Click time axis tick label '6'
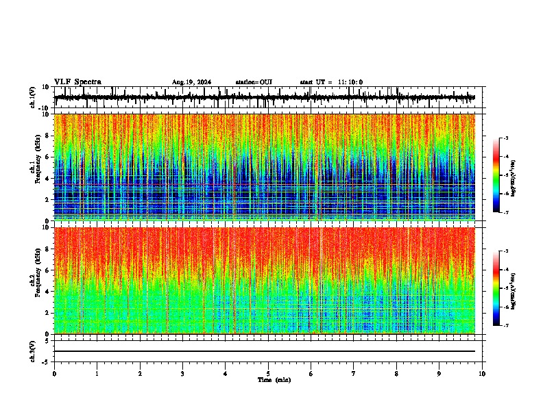543x419 pixels. pyautogui.click(x=311, y=374)
